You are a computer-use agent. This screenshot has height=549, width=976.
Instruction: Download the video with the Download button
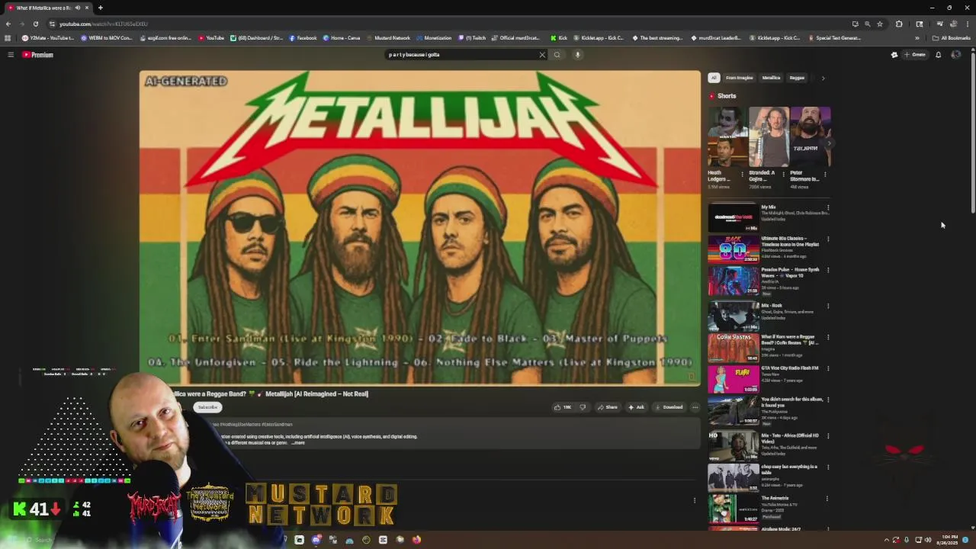[x=669, y=407]
